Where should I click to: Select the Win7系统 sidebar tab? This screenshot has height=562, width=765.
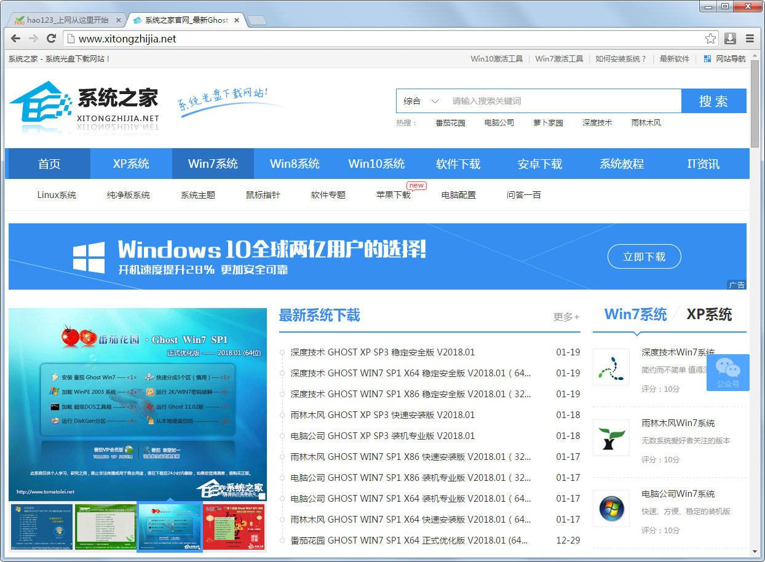point(636,314)
